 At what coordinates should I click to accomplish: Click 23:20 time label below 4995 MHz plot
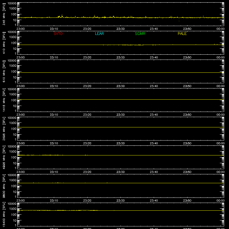point(87,172)
